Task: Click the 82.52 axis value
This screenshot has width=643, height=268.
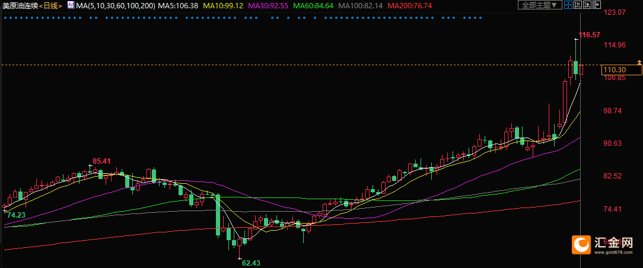Action: click(x=613, y=176)
